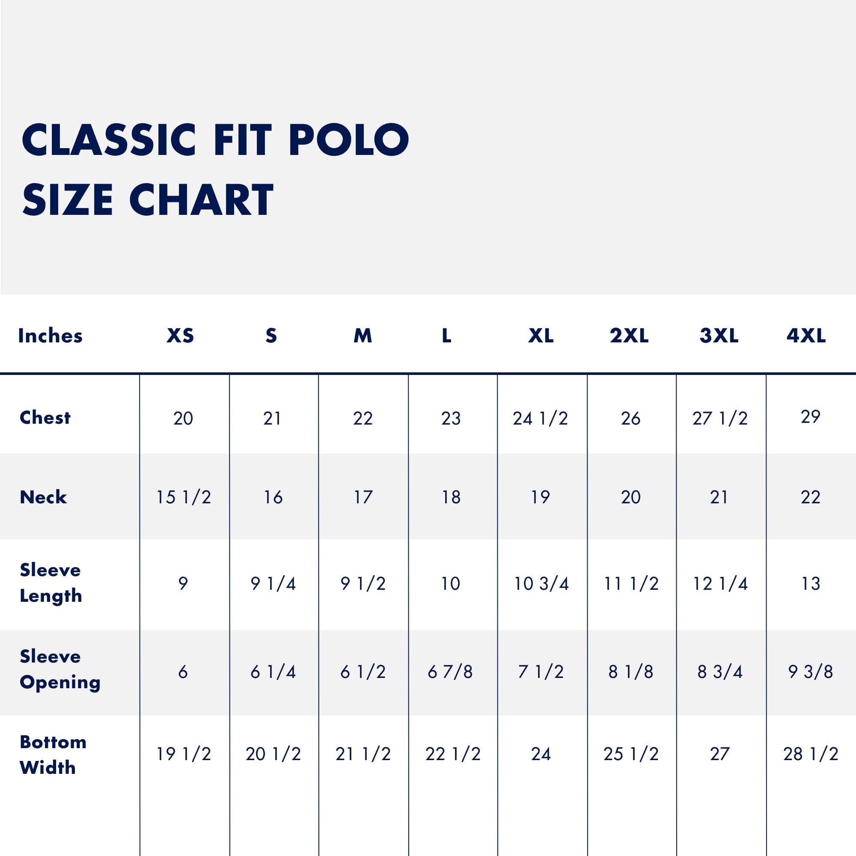The width and height of the screenshot is (856, 856).
Task: Click the Inches unit label
Action: click(x=51, y=336)
